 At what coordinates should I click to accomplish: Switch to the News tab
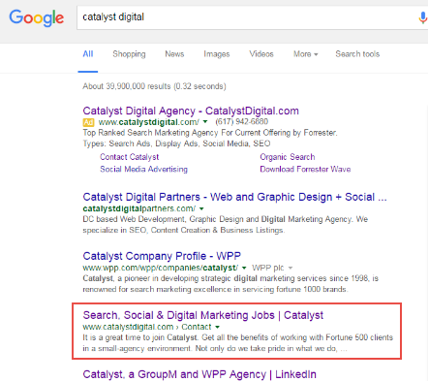174,54
